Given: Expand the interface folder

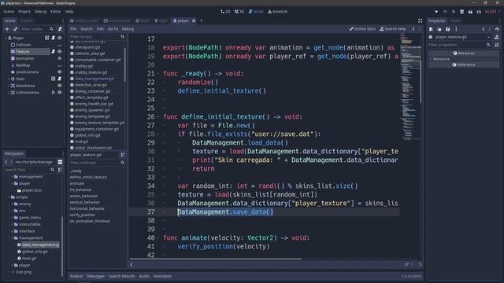Looking at the screenshot, I should 13,231.
